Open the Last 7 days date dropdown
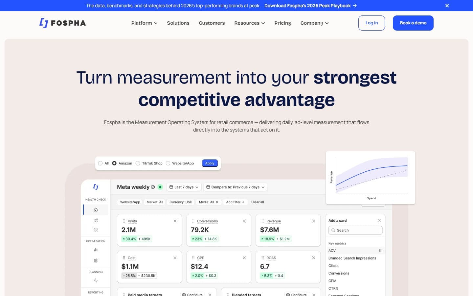This screenshot has width=473, height=296. (184, 187)
